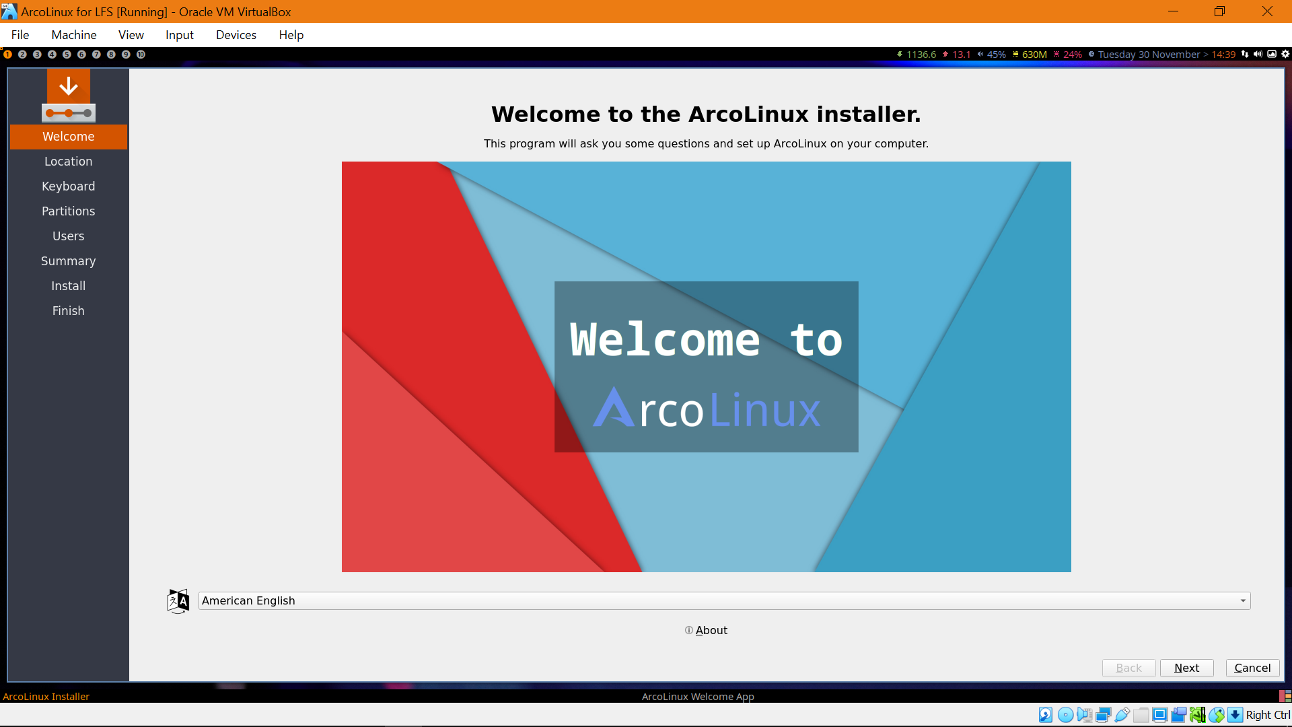Switch to workspace 9 in top bar

point(126,55)
